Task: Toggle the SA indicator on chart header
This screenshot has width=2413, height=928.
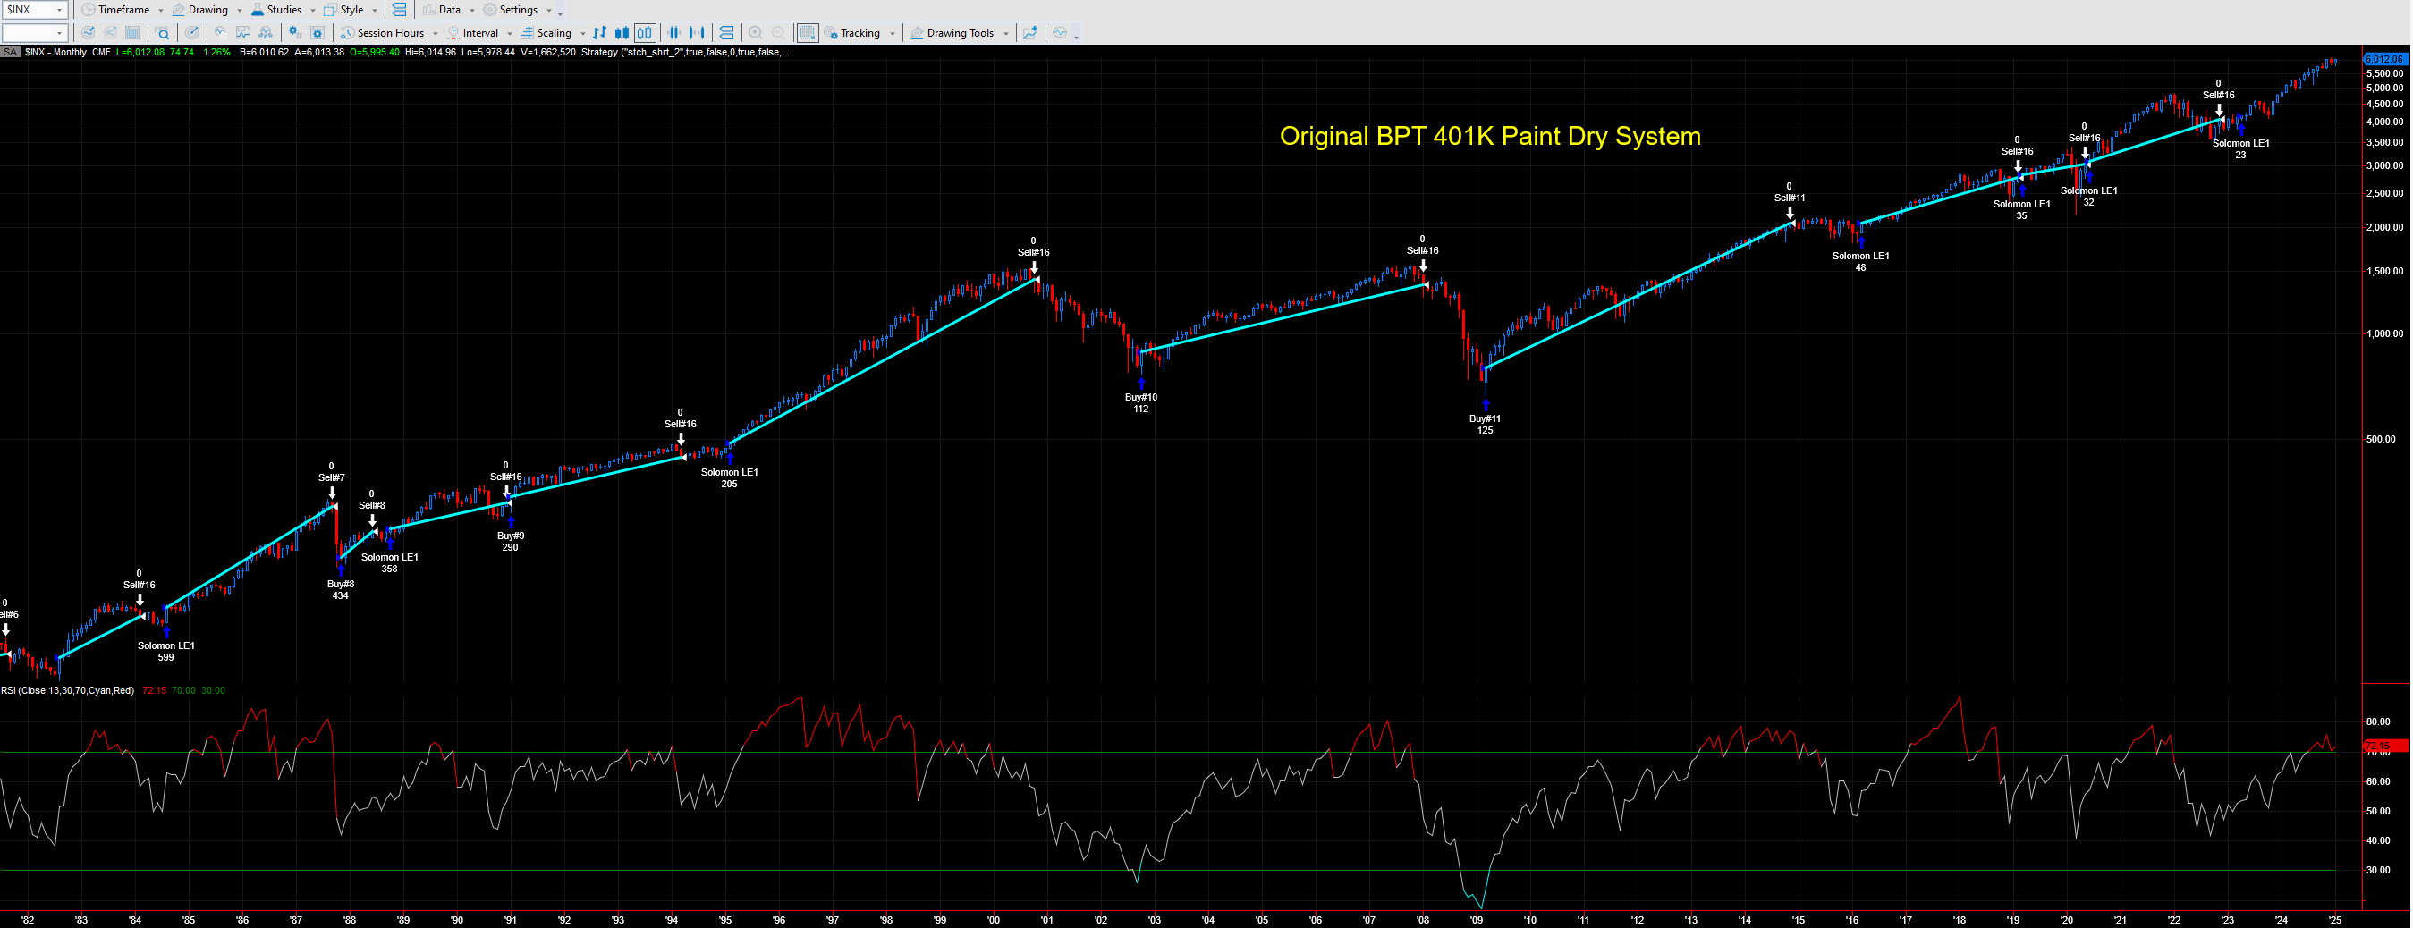Action: coord(11,53)
